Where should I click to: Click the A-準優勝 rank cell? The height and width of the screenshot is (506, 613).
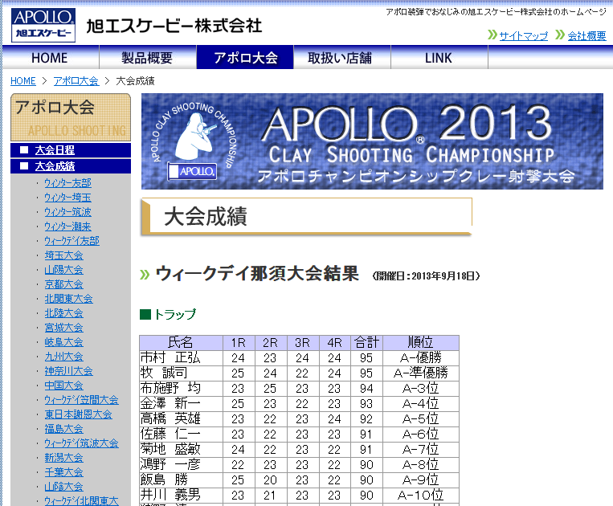421,373
